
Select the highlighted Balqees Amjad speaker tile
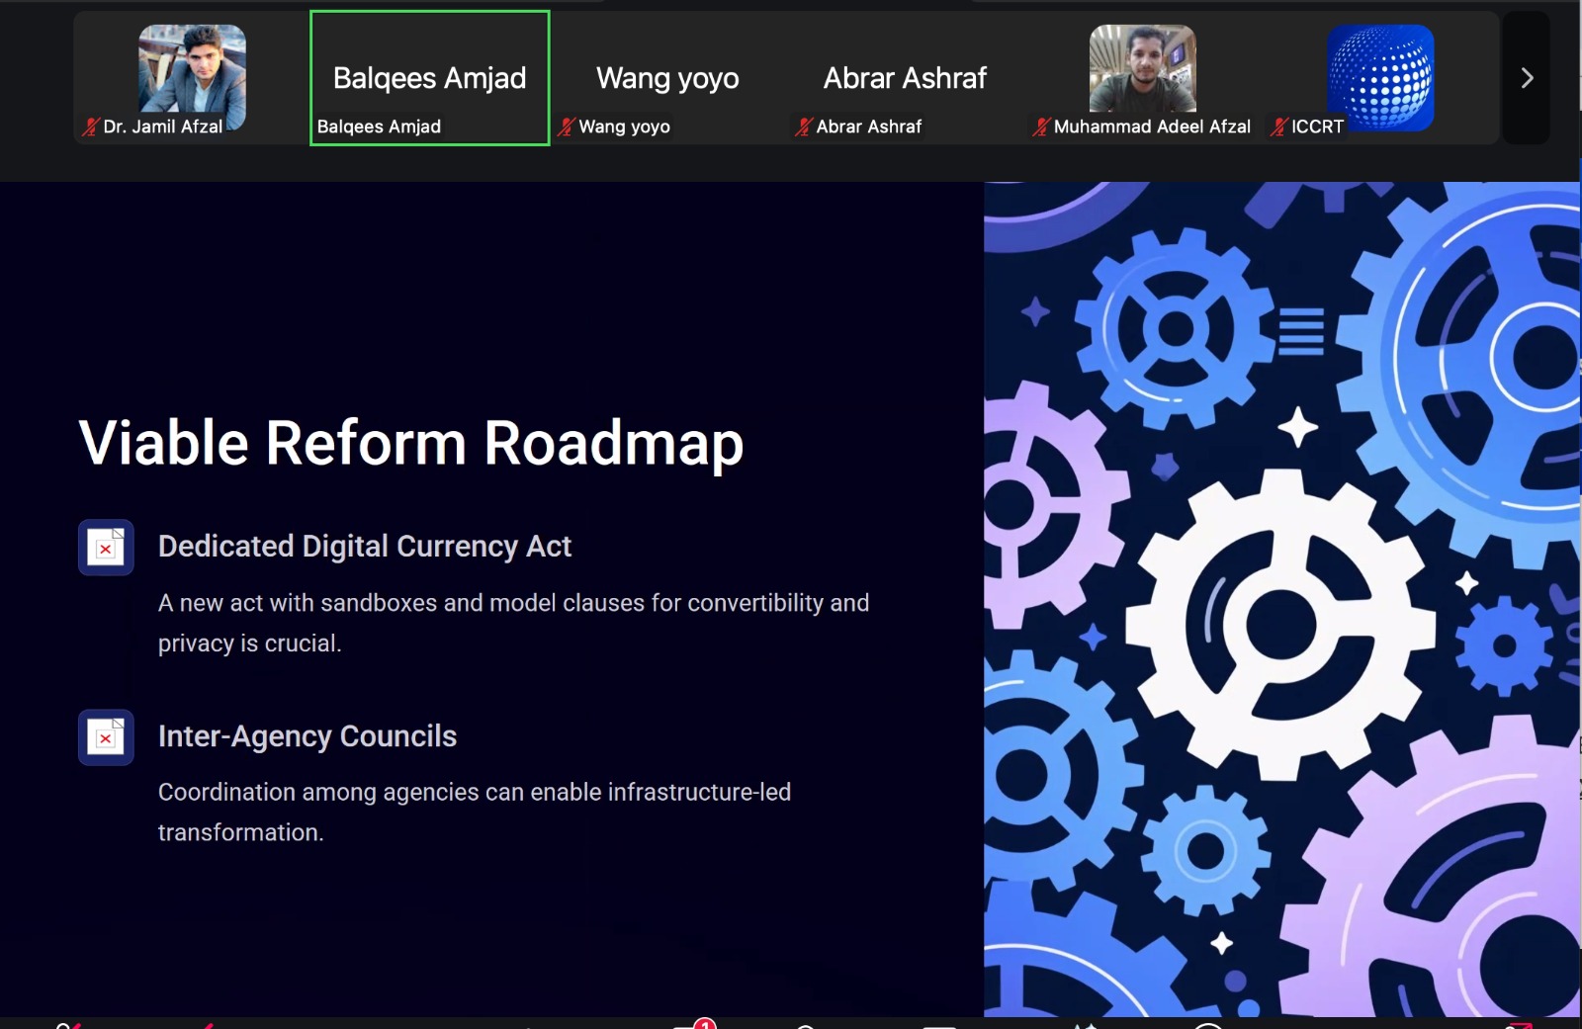tap(430, 78)
